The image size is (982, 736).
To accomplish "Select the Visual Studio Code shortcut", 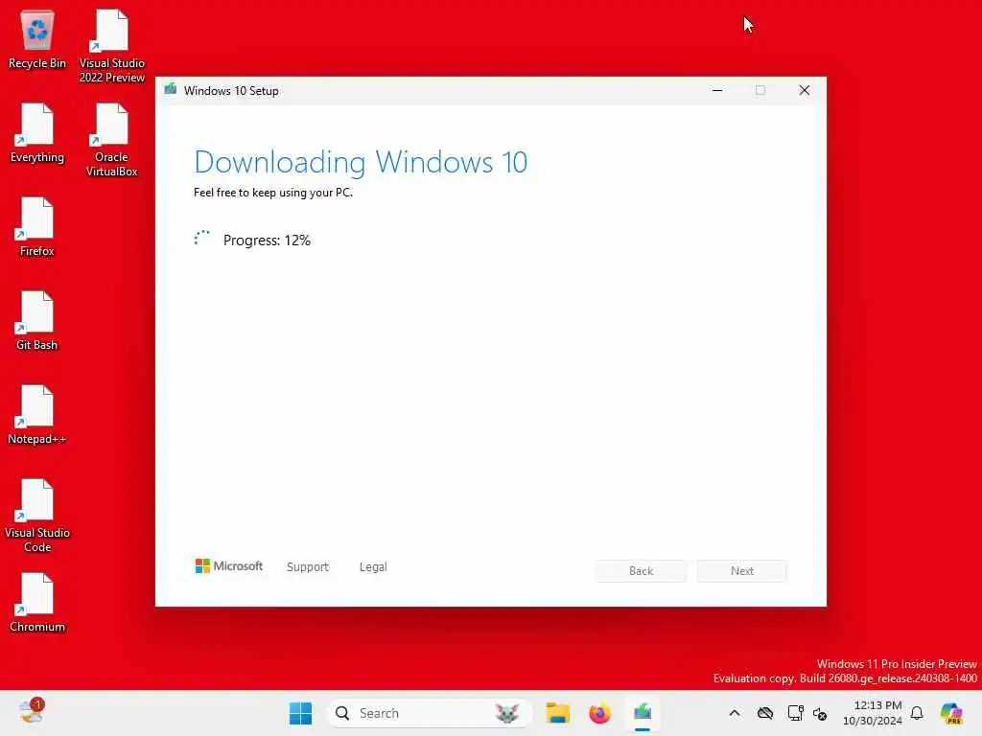I will 37,516.
